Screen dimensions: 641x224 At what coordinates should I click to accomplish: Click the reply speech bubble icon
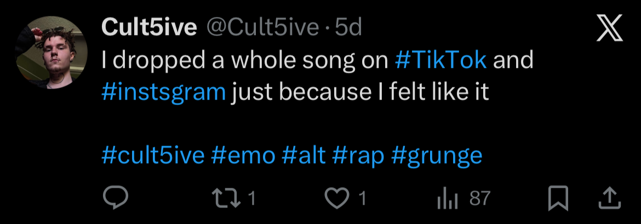pyautogui.click(x=115, y=198)
